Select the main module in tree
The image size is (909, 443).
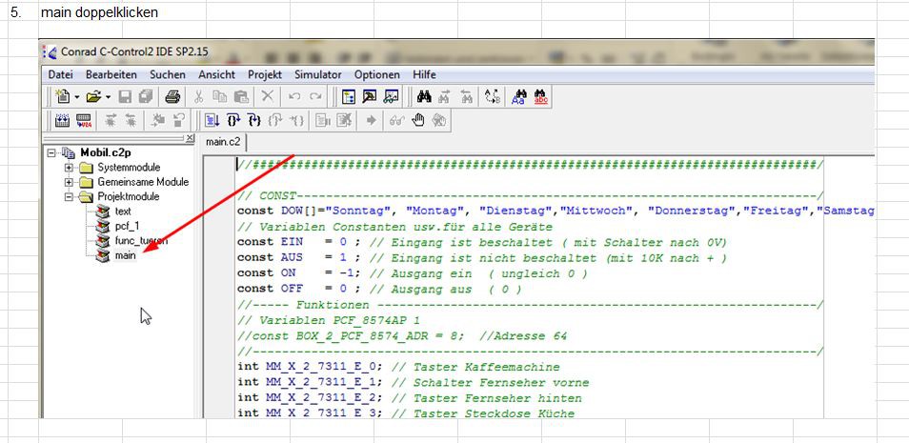[x=125, y=255]
